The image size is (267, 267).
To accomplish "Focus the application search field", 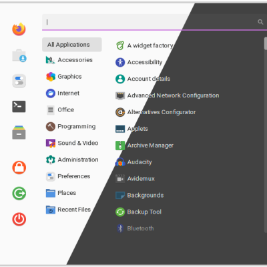I will click(154, 22).
